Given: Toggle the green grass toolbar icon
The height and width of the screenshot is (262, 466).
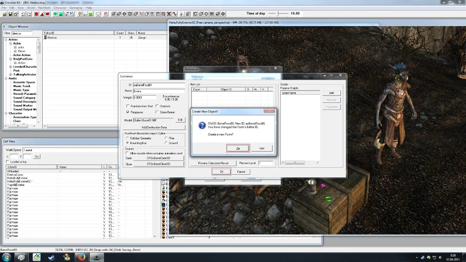Looking at the screenshot, I should (x=91, y=14).
